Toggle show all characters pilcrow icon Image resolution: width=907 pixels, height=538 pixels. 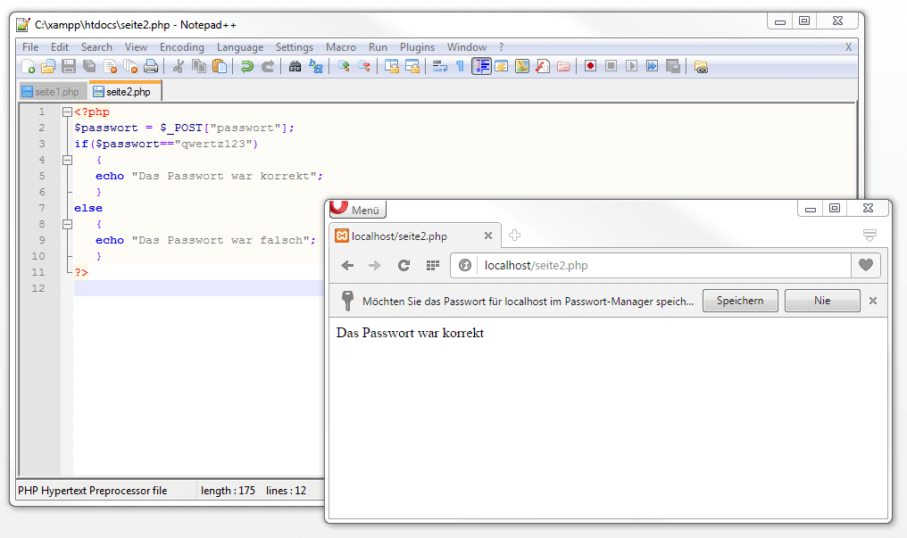[460, 66]
